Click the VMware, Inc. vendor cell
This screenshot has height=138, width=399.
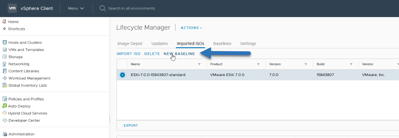click(373, 75)
